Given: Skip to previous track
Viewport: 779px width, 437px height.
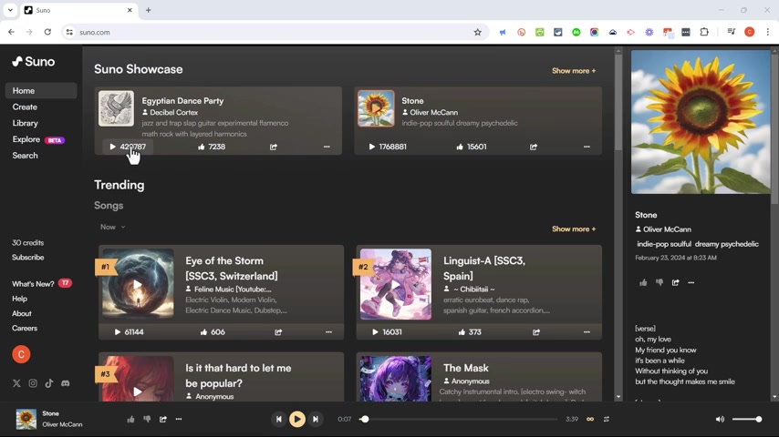Looking at the screenshot, I should coord(279,419).
